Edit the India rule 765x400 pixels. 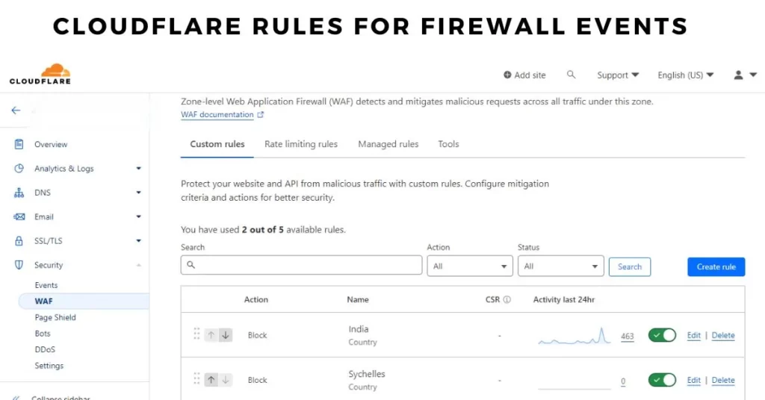(694, 335)
